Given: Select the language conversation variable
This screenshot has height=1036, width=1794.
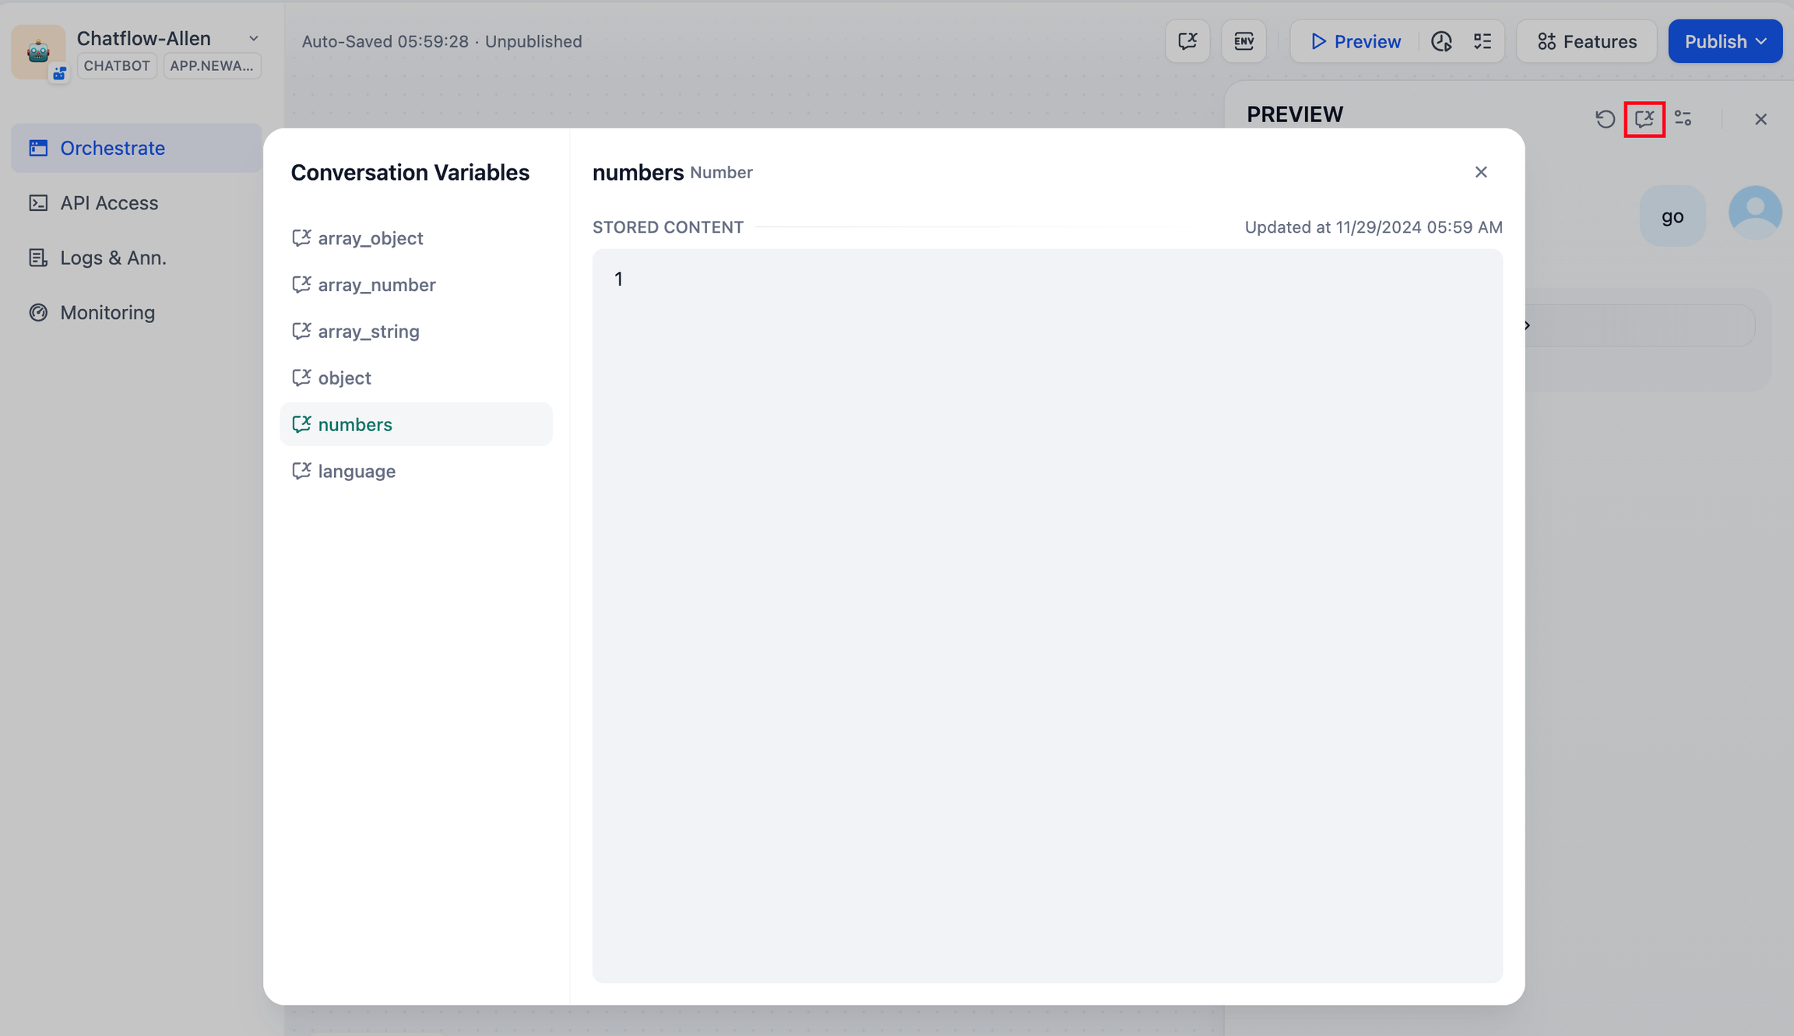Looking at the screenshot, I should pyautogui.click(x=357, y=470).
